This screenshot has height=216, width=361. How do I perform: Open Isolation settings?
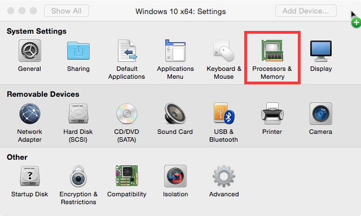[175, 176]
